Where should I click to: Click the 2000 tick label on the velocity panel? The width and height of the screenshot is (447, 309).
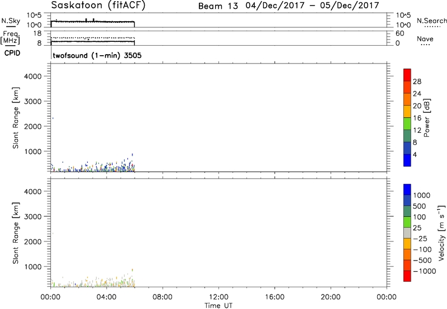33,242
